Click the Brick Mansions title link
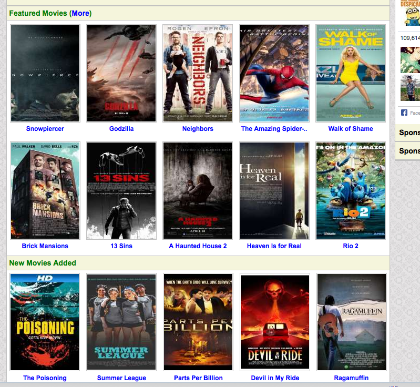420x387 pixels. pyautogui.click(x=45, y=246)
